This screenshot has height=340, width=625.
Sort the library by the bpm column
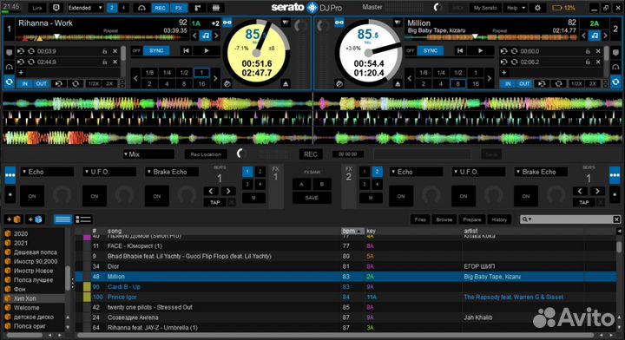pos(352,231)
